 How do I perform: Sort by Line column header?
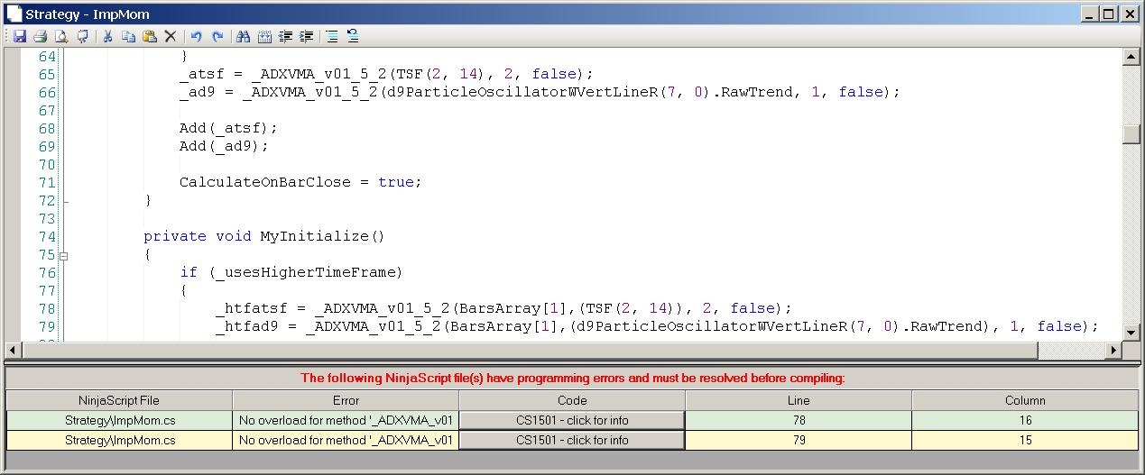[x=799, y=400]
